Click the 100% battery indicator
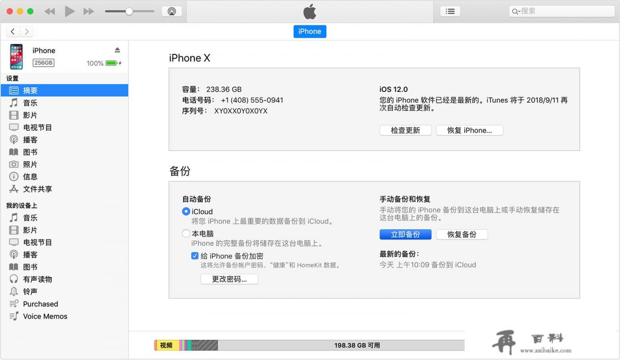Image resolution: width=620 pixels, height=360 pixels. [x=104, y=63]
